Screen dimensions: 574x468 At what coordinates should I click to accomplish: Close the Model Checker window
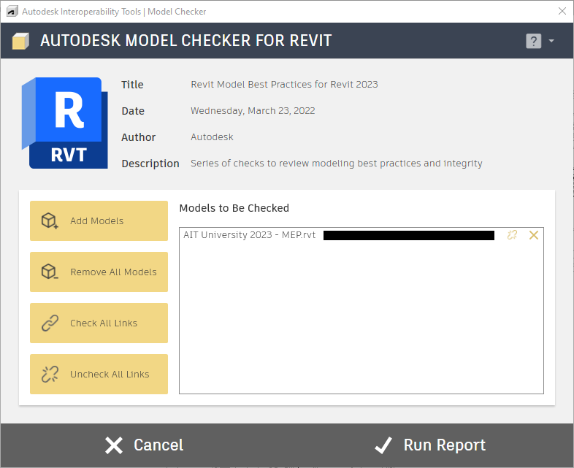pyautogui.click(x=562, y=11)
